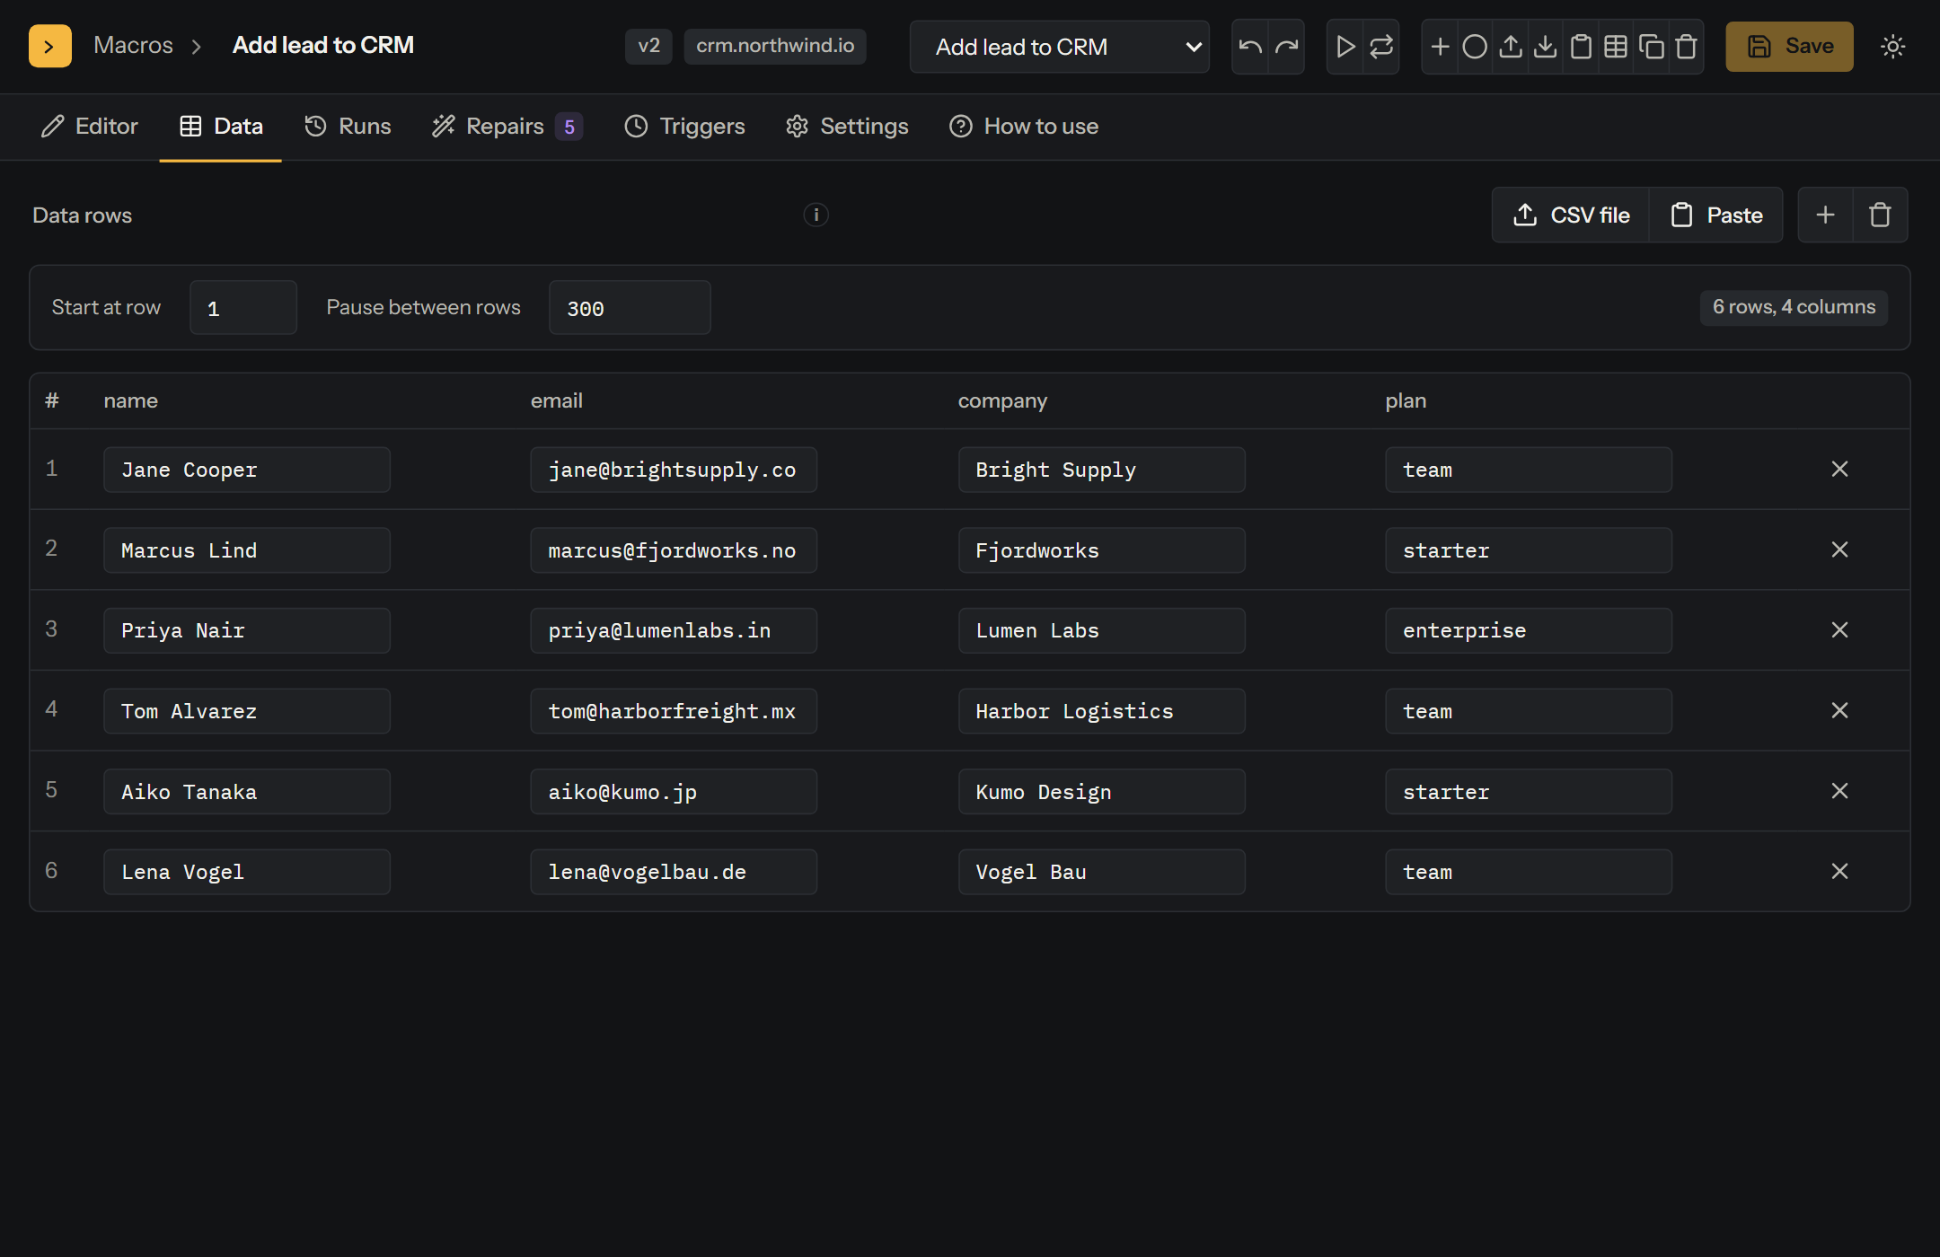Open the How to use tab
This screenshot has height=1257, width=1940.
coord(1024,127)
